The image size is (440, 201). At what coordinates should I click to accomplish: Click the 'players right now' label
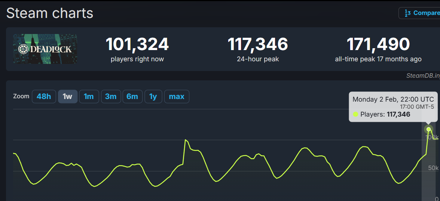pyautogui.click(x=137, y=59)
